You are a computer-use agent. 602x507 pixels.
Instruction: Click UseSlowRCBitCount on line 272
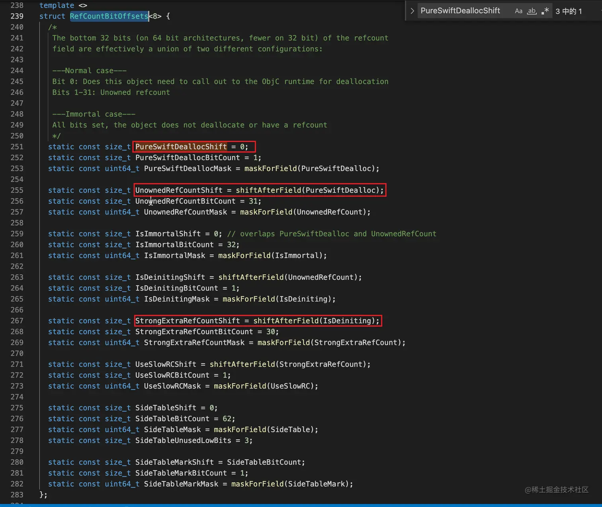172,375
